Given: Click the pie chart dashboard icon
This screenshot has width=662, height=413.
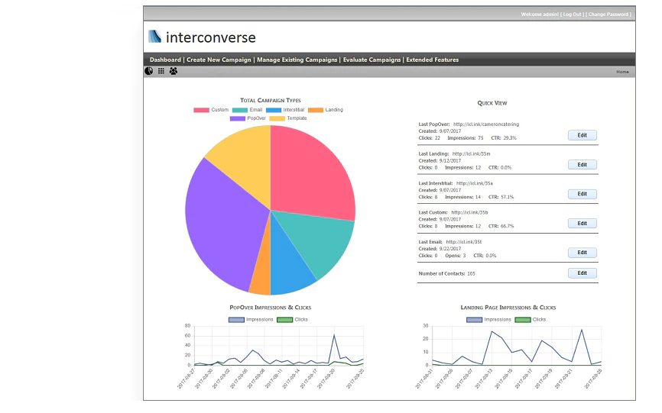Looking at the screenshot, I should point(148,71).
